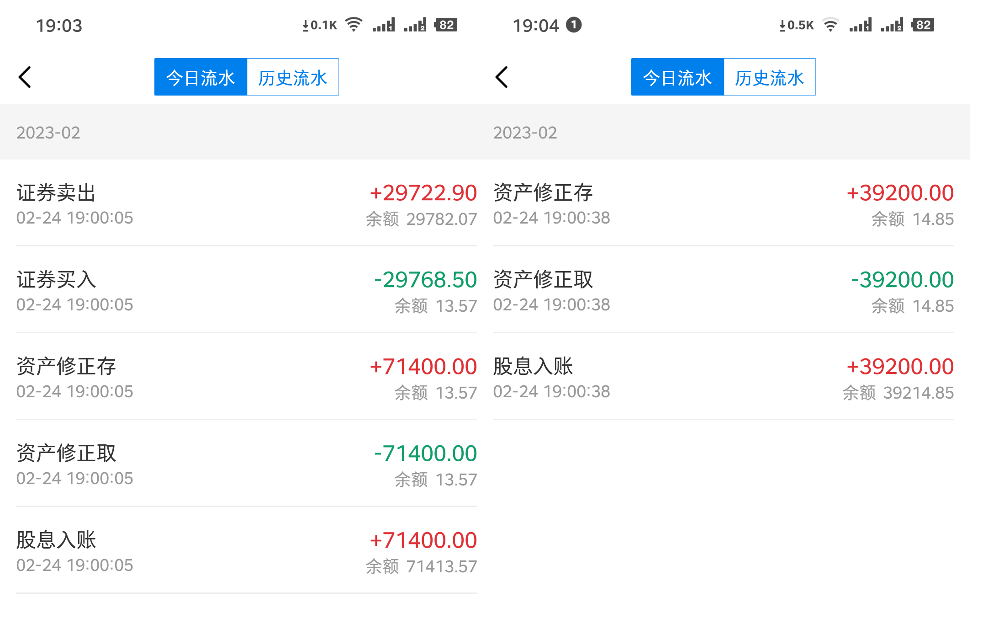Tap the -71400.00 amount
The height and width of the screenshot is (640, 983).
(425, 453)
